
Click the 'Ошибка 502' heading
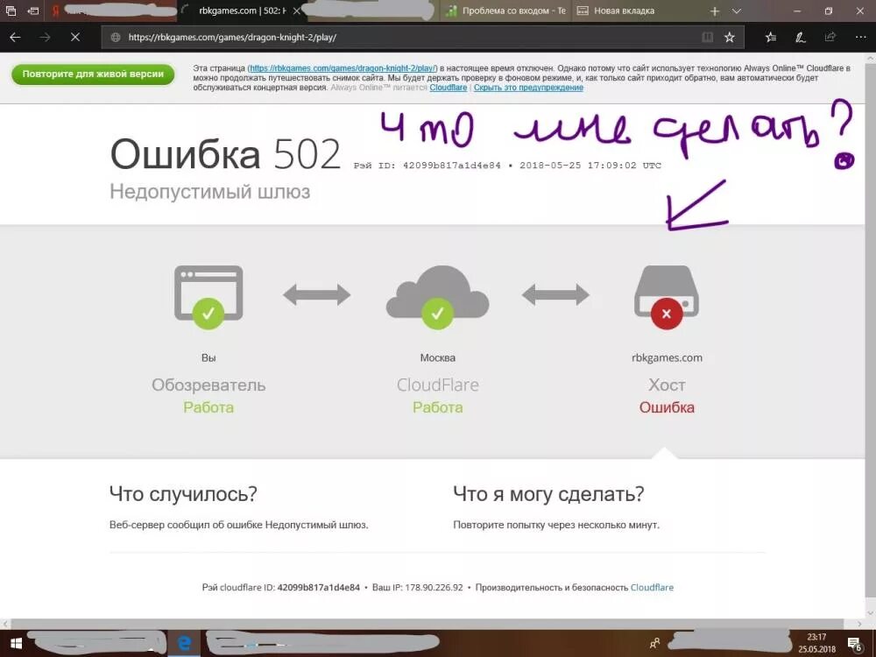(x=225, y=153)
